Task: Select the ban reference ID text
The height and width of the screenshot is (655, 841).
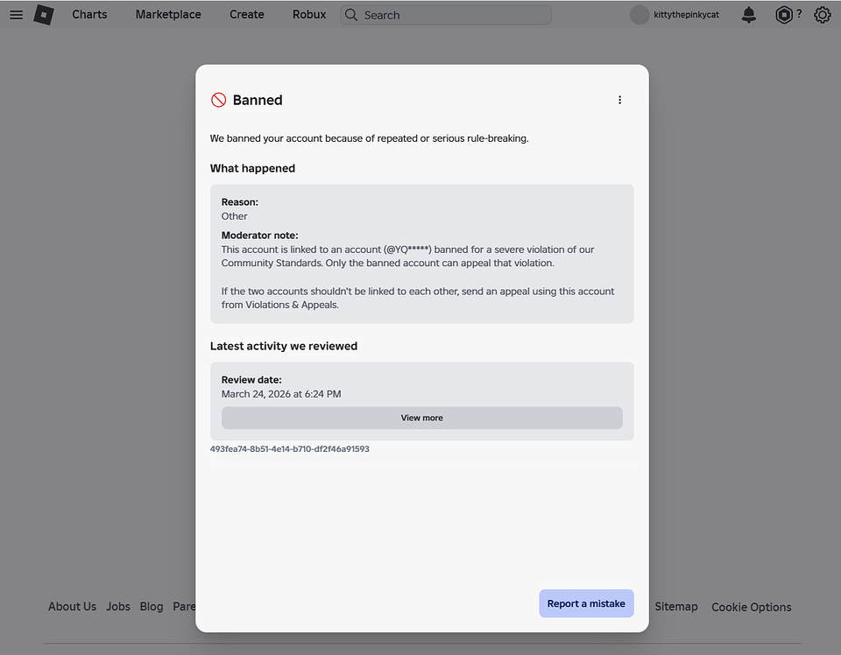Action: [290, 449]
